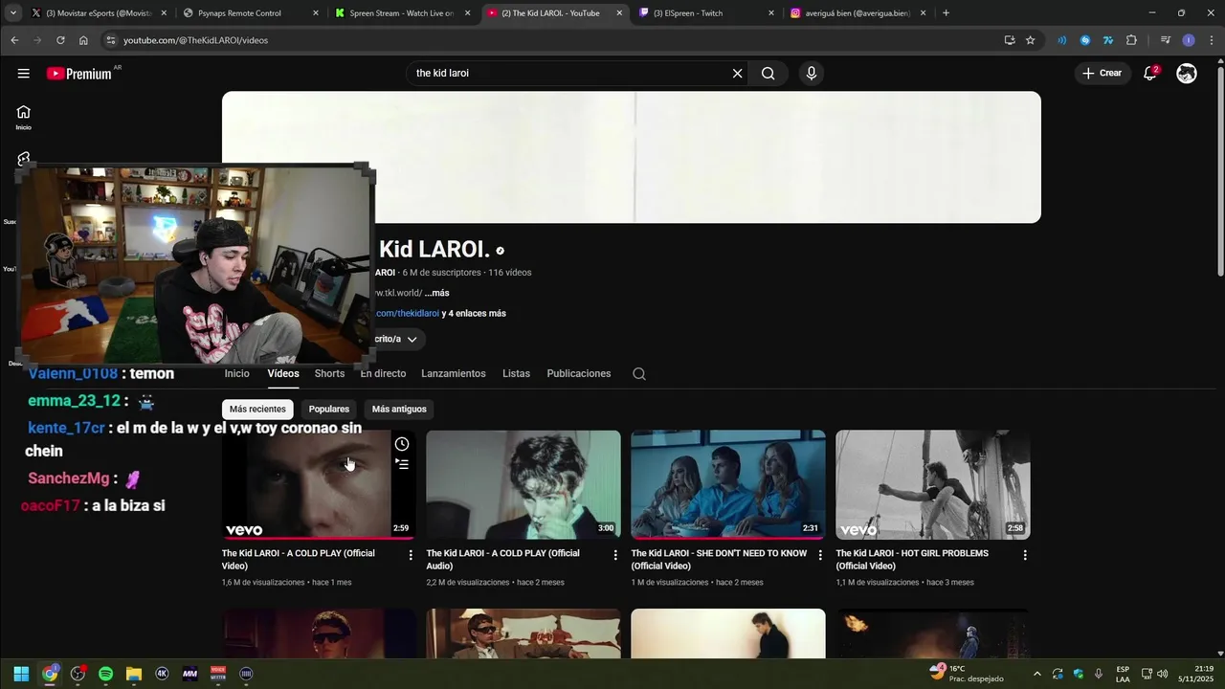
Task: Clear the search text with the X icon
Action: click(737, 74)
